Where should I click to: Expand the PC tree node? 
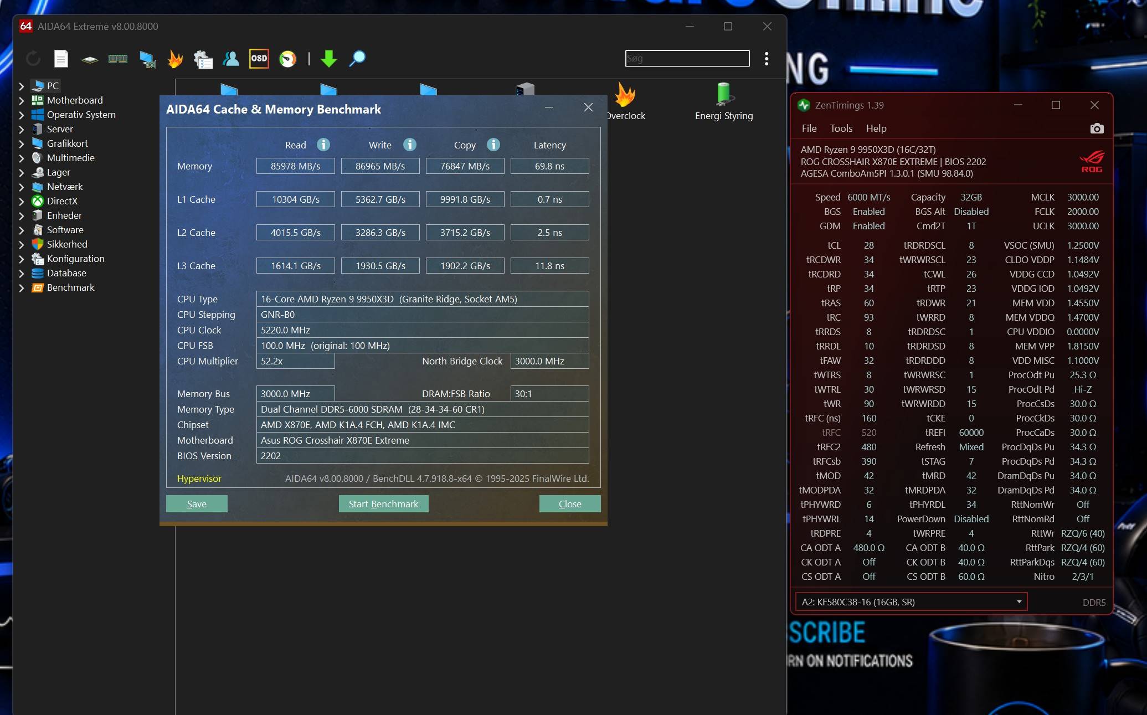point(21,86)
